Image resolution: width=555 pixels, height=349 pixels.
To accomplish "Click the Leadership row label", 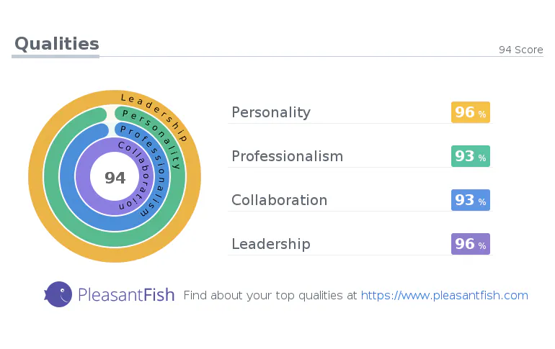I will 271,244.
